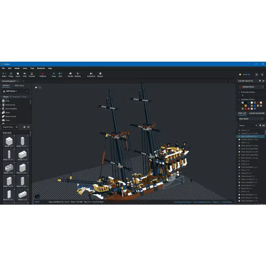Collapse the Content Colors section

coord(239,100)
